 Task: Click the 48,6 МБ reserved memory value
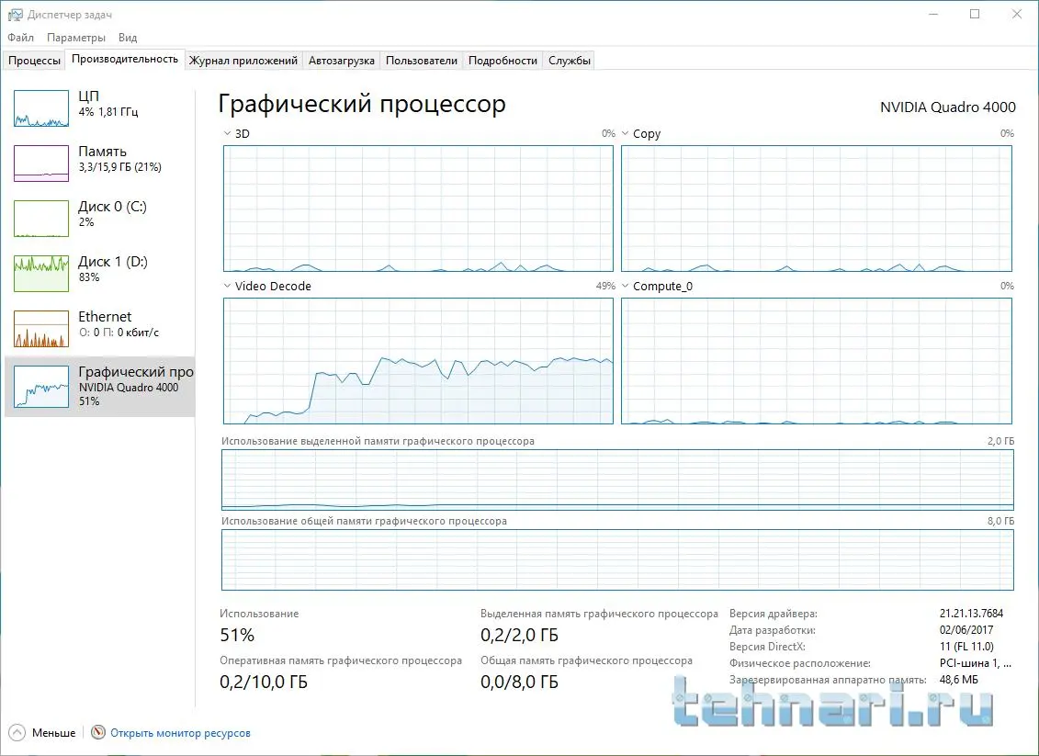(959, 680)
